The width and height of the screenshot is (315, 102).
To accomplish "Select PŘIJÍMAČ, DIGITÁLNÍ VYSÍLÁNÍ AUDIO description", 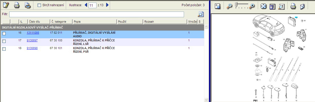I will tap(94, 34).
